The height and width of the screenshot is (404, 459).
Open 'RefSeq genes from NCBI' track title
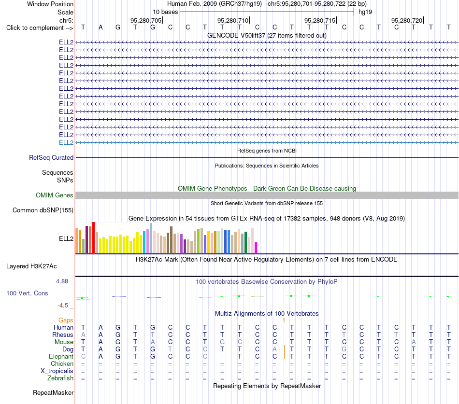pyautogui.click(x=267, y=151)
